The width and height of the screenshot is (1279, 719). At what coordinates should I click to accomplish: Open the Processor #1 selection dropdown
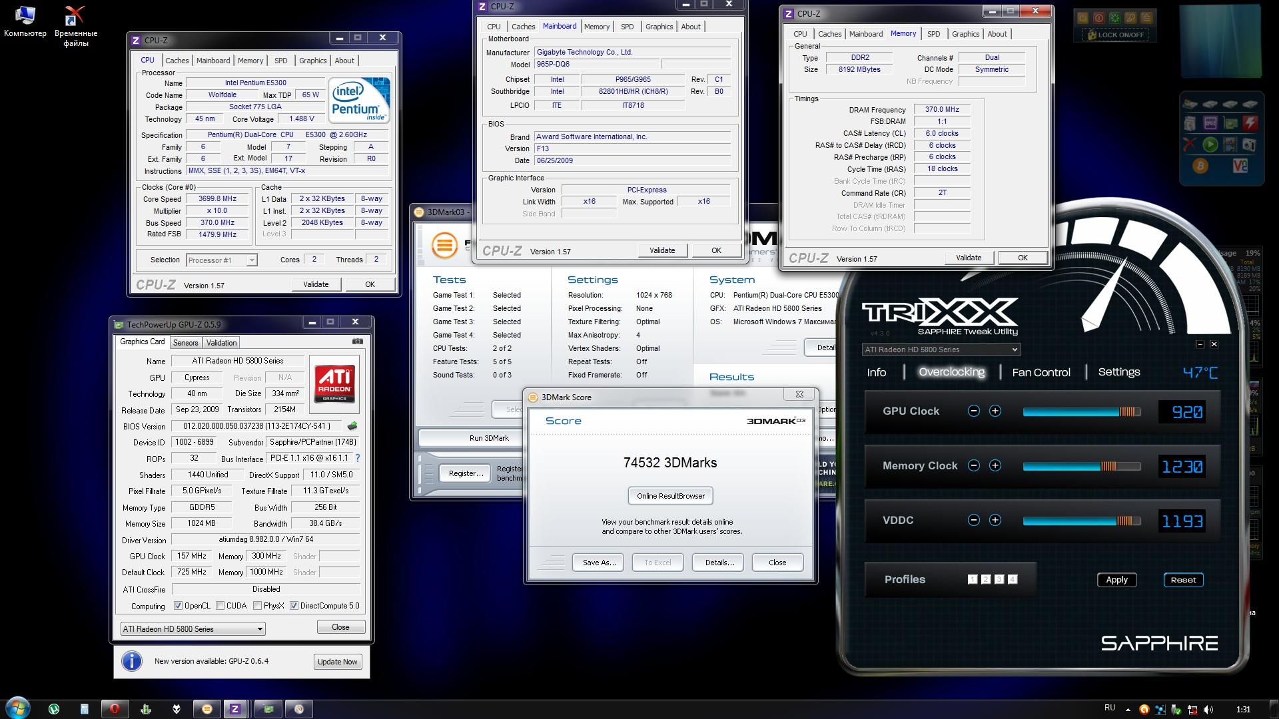point(221,260)
